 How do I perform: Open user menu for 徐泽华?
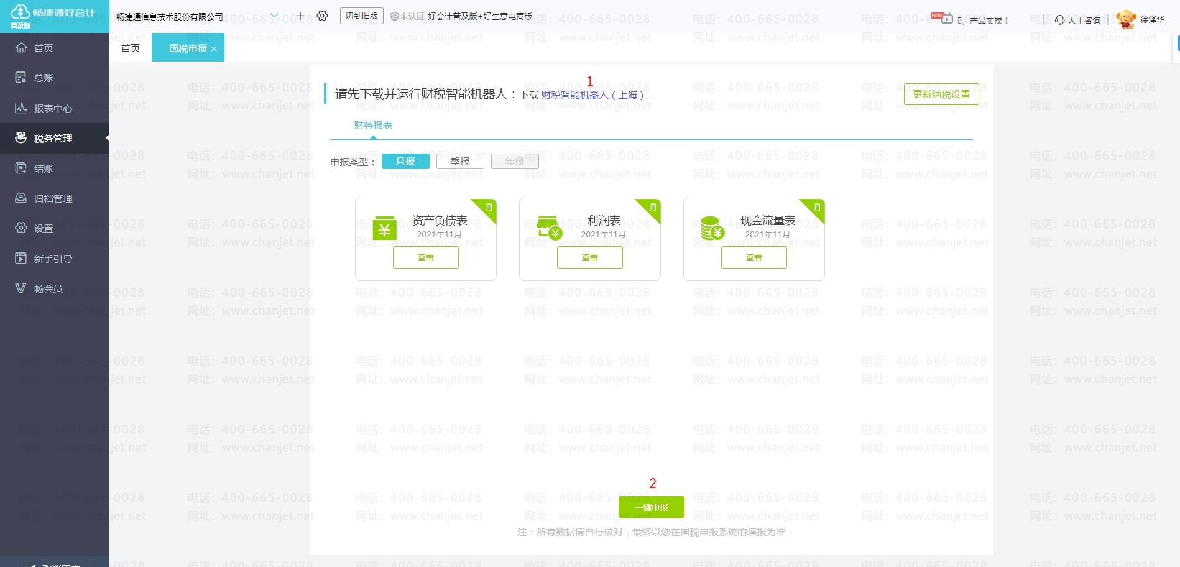click(1152, 20)
